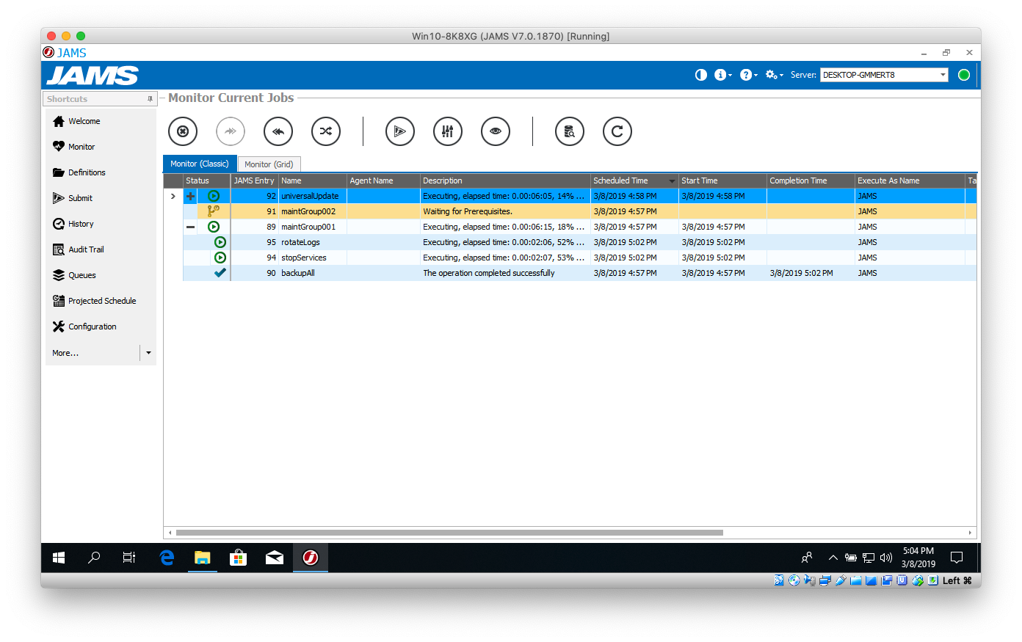The width and height of the screenshot is (1022, 642).
Task: Click the shuffle arrows toolbar icon
Action: click(x=326, y=131)
